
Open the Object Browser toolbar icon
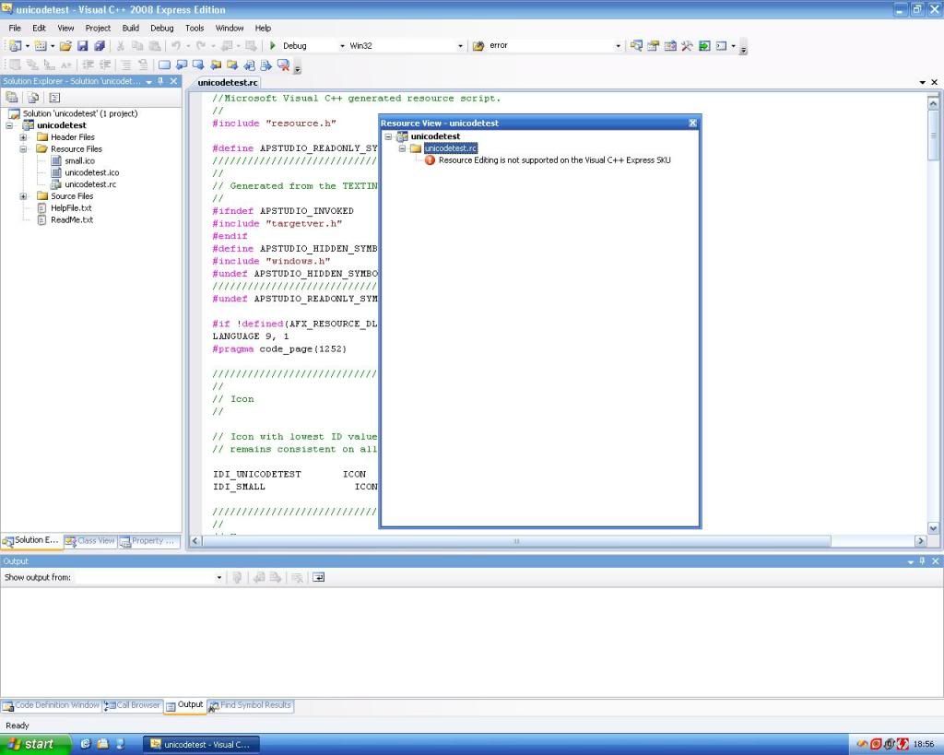click(x=670, y=46)
